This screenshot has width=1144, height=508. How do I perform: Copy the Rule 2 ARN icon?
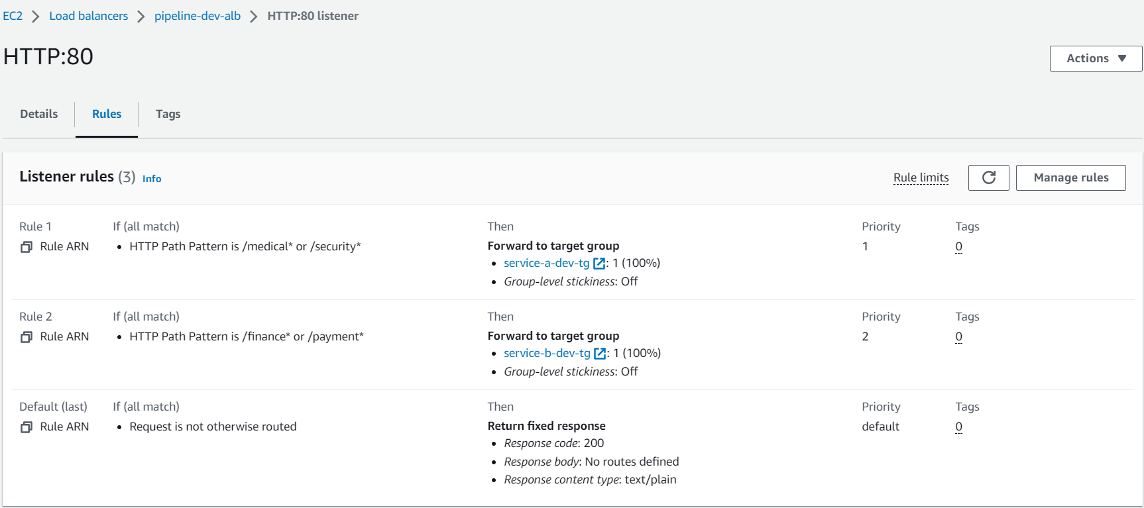(x=27, y=337)
